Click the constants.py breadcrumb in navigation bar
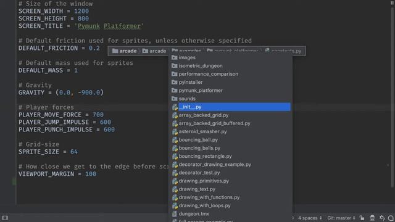395x222 pixels. (283, 51)
